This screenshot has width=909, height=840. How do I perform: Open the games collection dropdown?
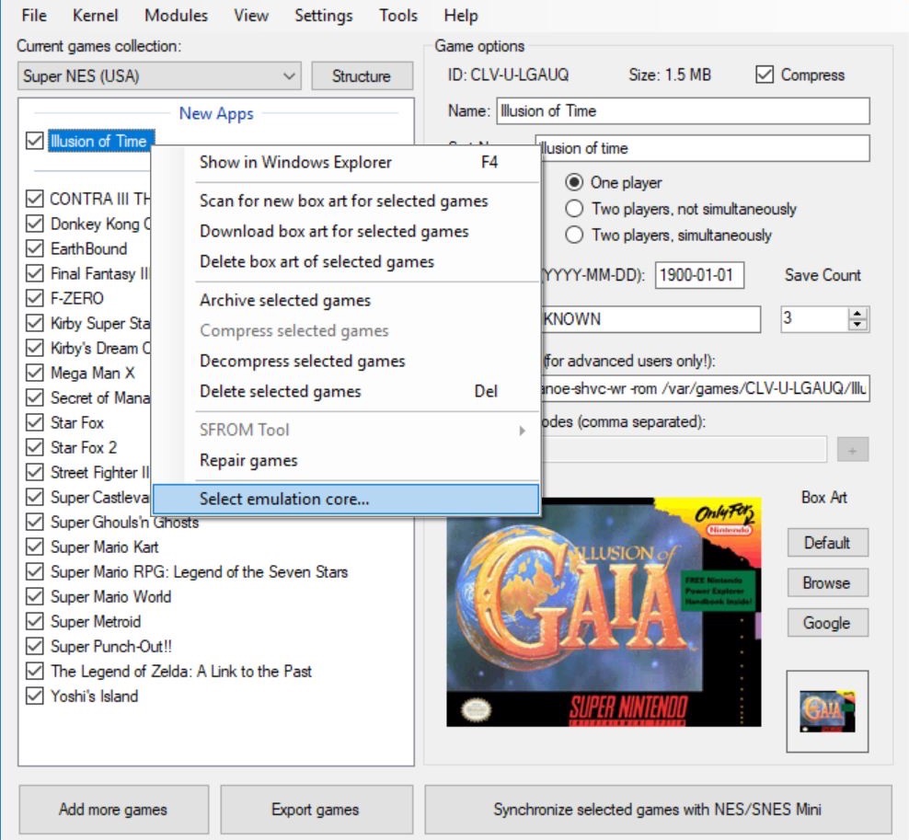[x=291, y=76]
